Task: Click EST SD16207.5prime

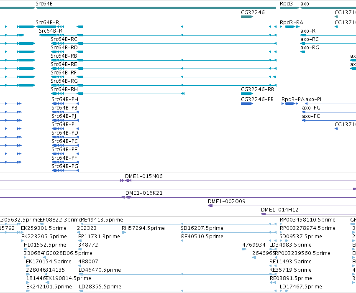Action: (x=229, y=232)
